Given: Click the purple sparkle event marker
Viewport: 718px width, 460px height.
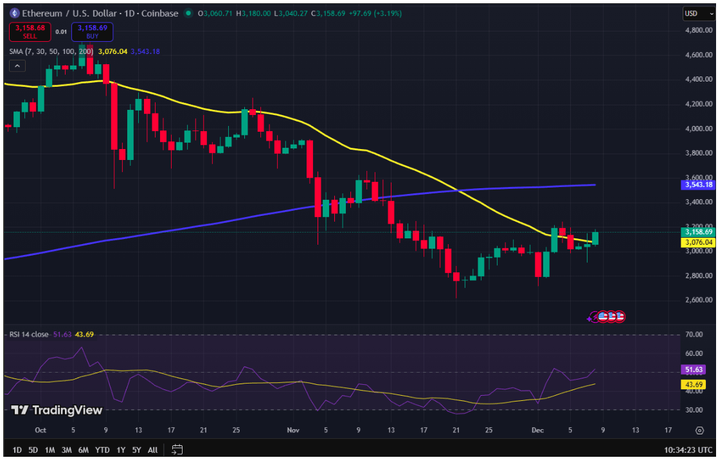Looking at the screenshot, I should (x=589, y=318).
